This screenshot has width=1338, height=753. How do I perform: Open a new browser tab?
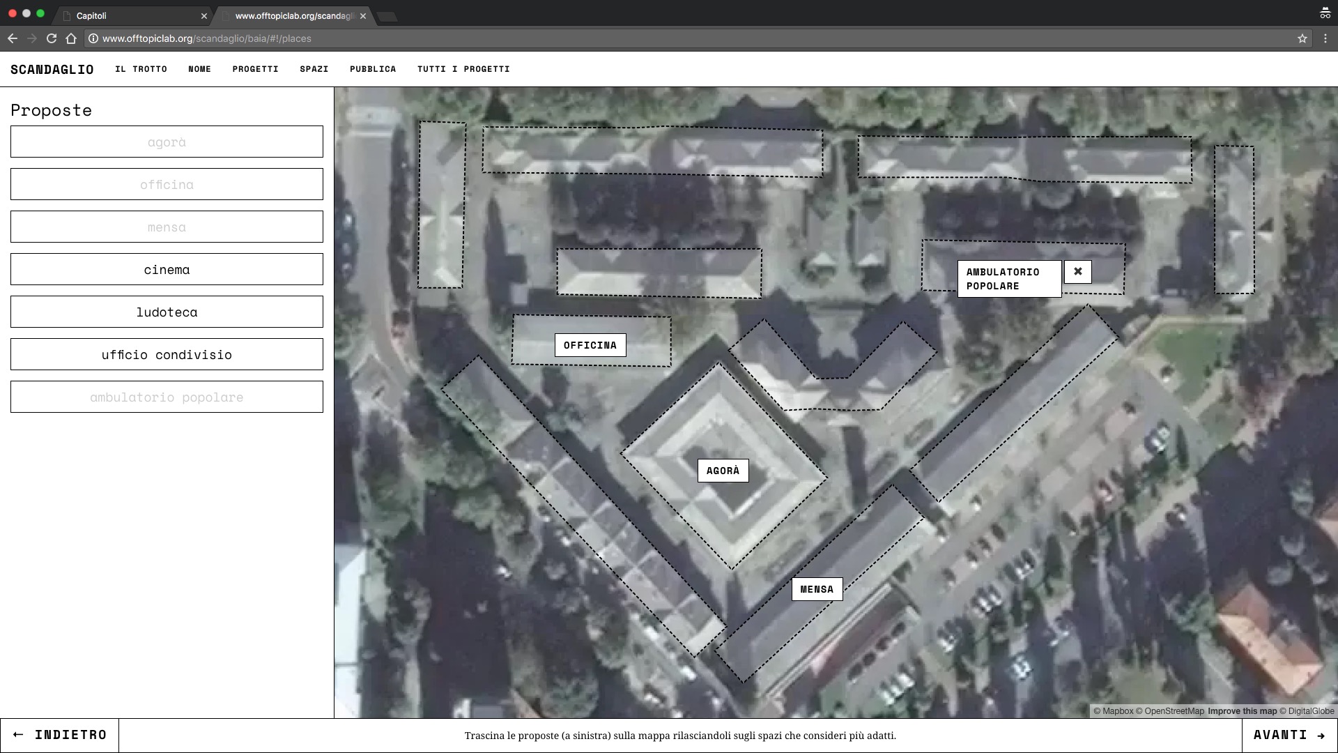coord(387,17)
